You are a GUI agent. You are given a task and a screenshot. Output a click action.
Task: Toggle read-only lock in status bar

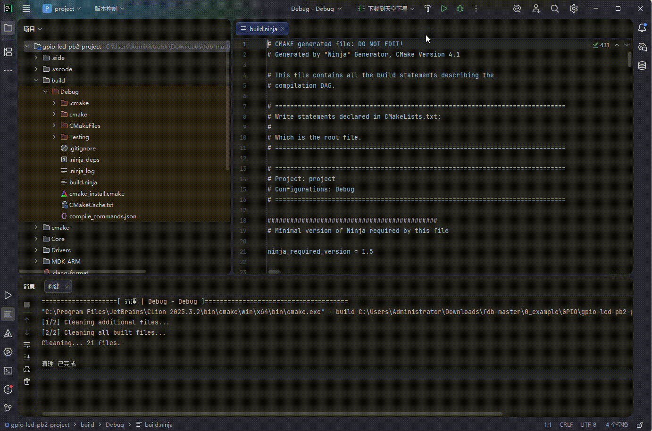pyautogui.click(x=640, y=425)
